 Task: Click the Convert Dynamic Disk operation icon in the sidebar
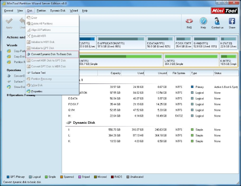pyautogui.click(x=9, y=76)
